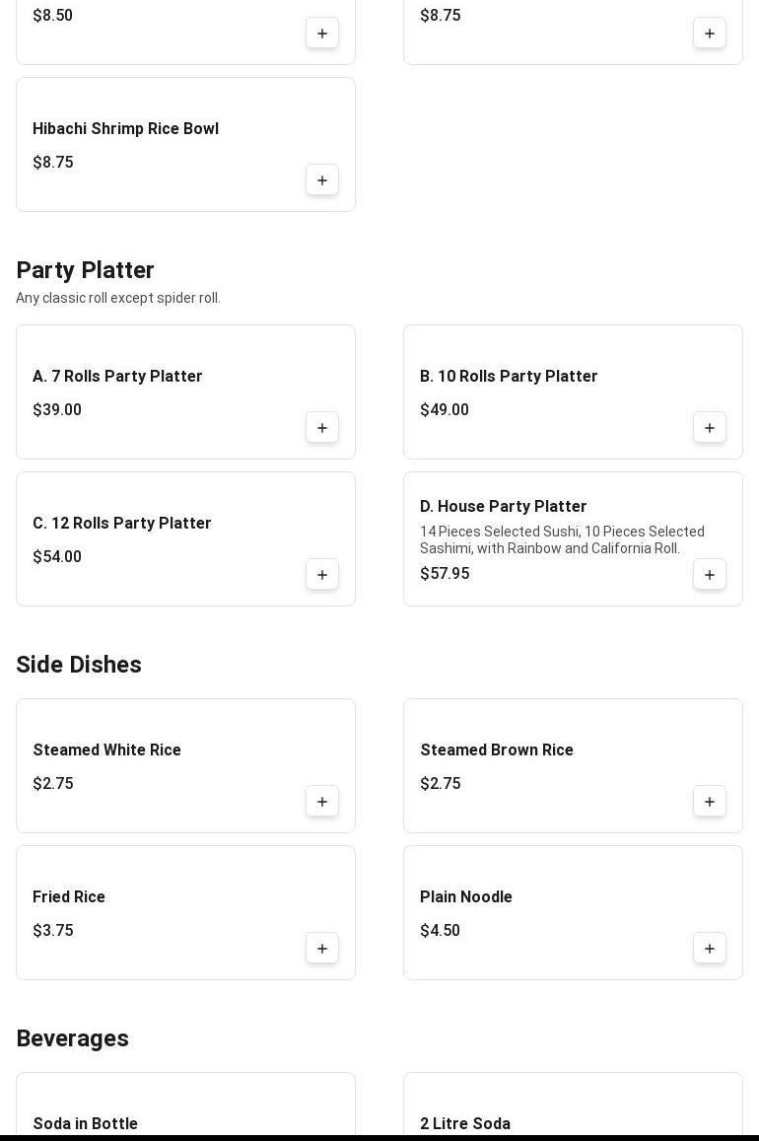Add A. 7 Rolls Party Platter plus icon
The width and height of the screenshot is (759, 1141).
click(322, 428)
